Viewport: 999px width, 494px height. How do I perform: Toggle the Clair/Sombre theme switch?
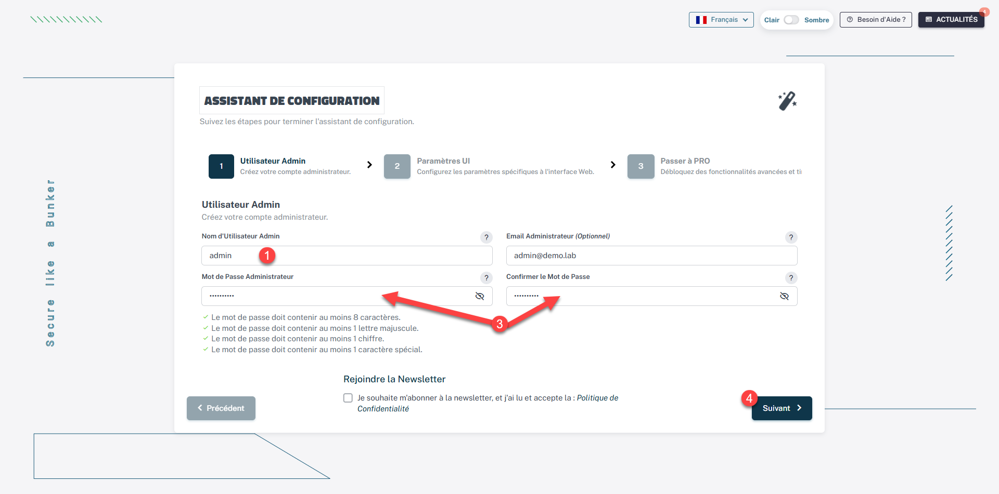point(791,20)
